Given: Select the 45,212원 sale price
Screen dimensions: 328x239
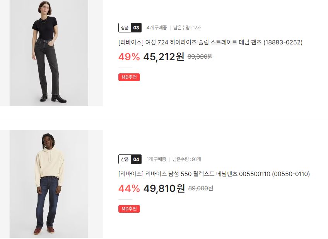Looking at the screenshot, I should click(164, 57).
